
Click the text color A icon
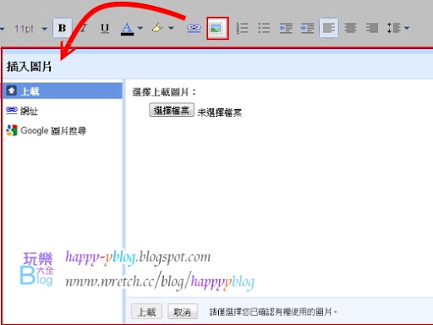(127, 28)
